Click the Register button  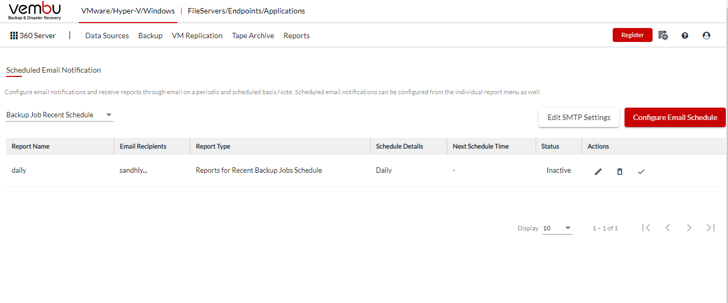click(633, 35)
